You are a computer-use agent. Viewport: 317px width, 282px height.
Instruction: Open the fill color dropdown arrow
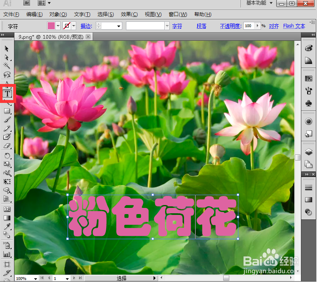58,26
